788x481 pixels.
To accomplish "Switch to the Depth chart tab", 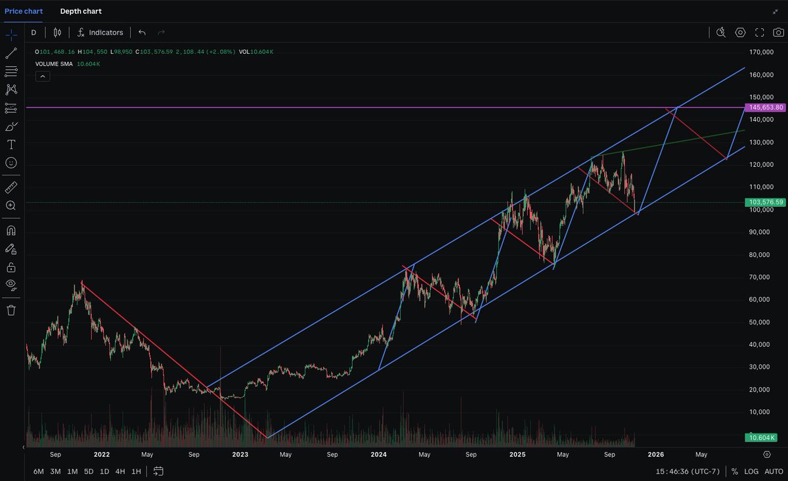I will click(81, 11).
